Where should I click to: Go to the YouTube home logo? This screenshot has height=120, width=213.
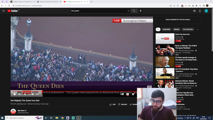tap(13, 11)
